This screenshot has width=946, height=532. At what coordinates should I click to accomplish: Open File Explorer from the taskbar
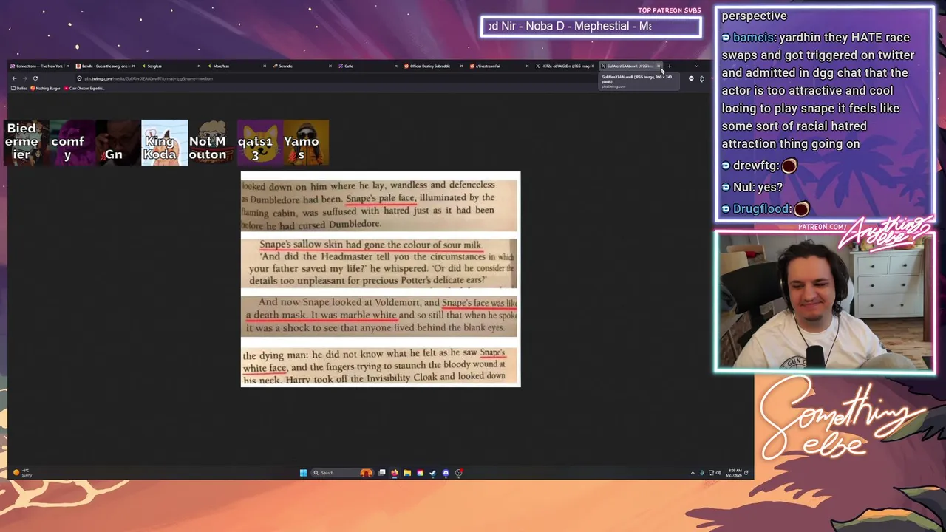pos(407,473)
